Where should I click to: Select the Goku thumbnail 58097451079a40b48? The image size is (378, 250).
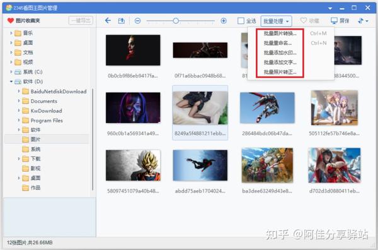133,165
